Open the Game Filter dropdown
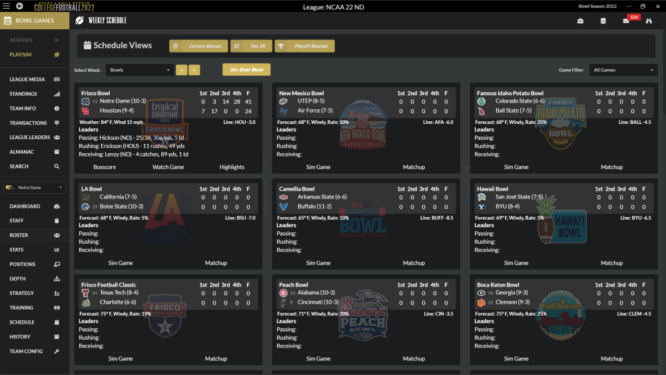Image resolution: width=666 pixels, height=375 pixels. (x=623, y=70)
